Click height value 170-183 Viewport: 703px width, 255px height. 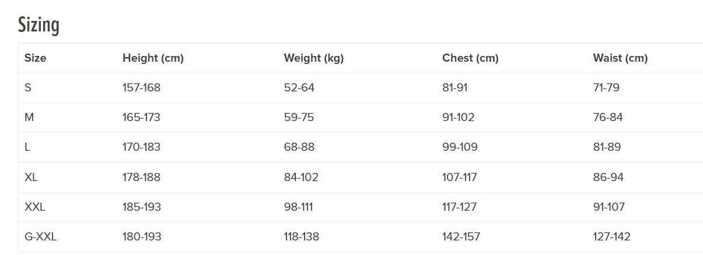tap(141, 147)
